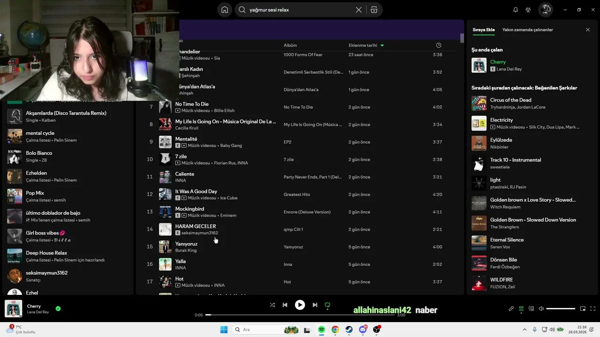This screenshot has height=337, width=600.
Task: Open Discord from the taskbar
Action: click(363, 330)
